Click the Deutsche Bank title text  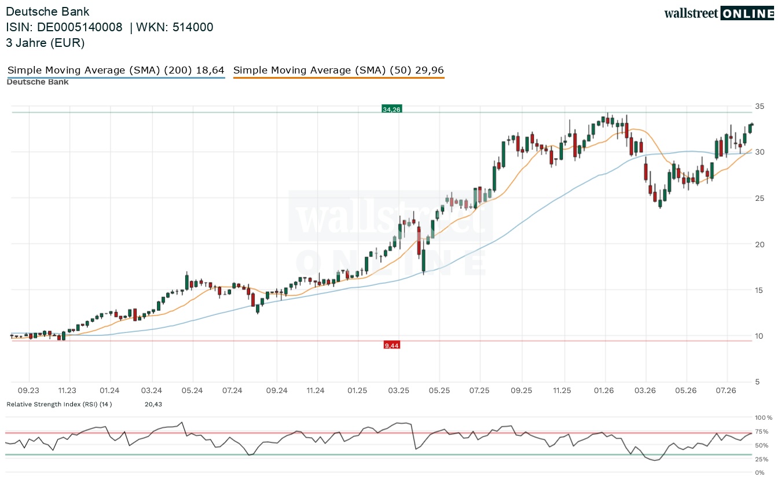47,12
